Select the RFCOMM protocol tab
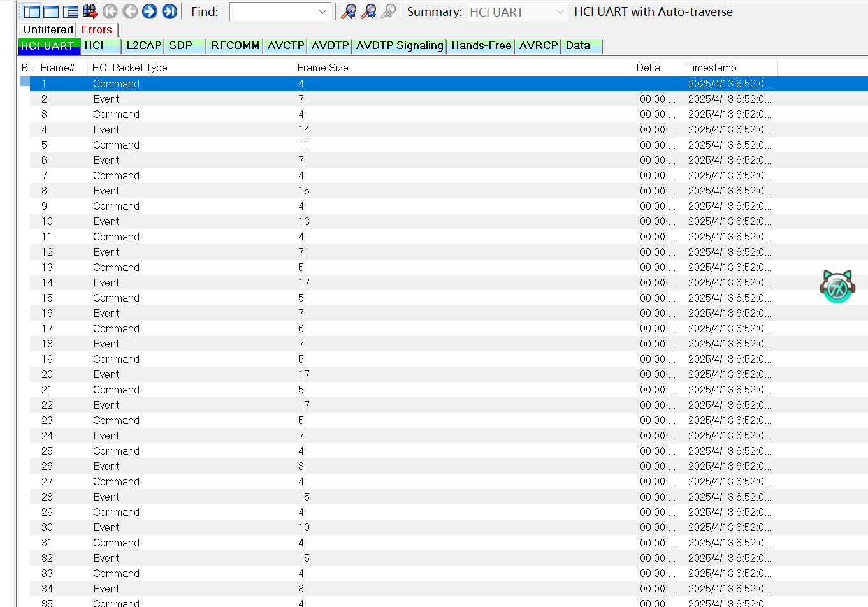This screenshot has height=607, width=868. [x=235, y=46]
